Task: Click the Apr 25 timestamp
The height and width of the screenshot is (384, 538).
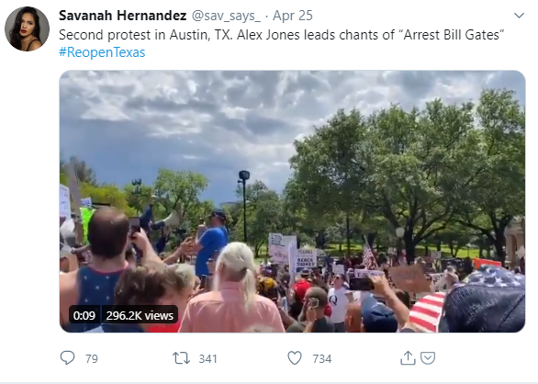Action: click(293, 16)
